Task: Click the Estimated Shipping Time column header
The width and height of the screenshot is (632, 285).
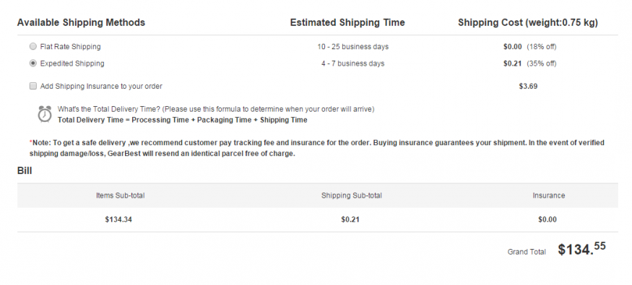Action: tap(347, 22)
